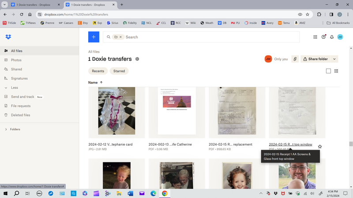The height and width of the screenshot is (198, 353).
Task: Go back in Chrome
Action: [x=5, y=15]
